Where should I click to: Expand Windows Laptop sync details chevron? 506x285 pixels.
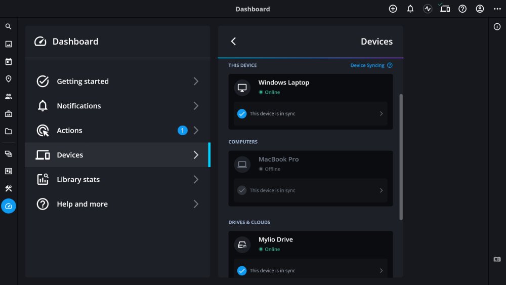coord(381,114)
